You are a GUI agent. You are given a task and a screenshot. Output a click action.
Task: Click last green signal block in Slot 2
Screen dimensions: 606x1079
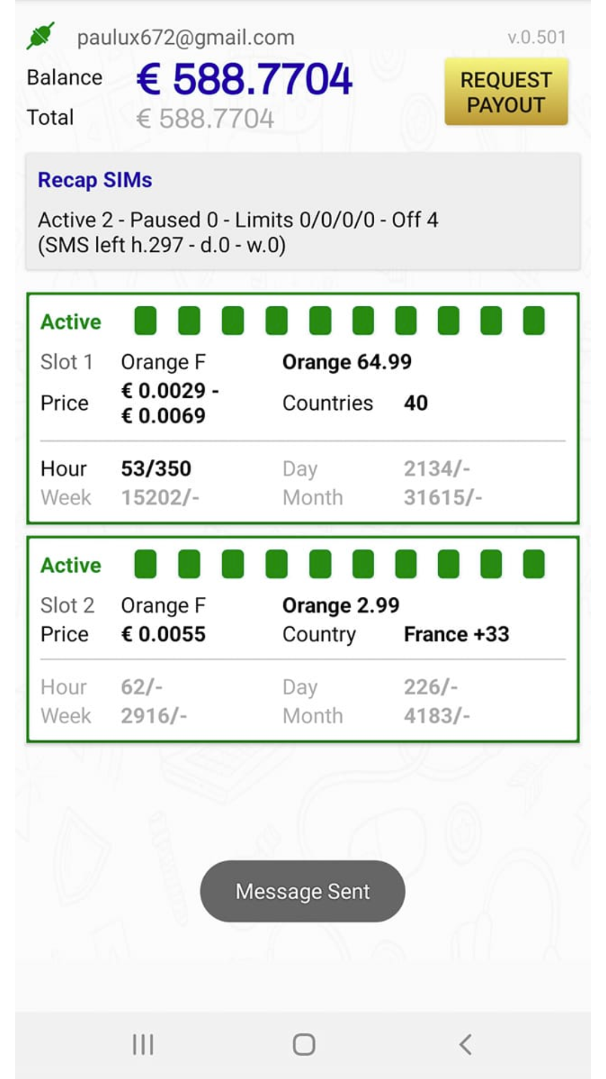click(534, 564)
